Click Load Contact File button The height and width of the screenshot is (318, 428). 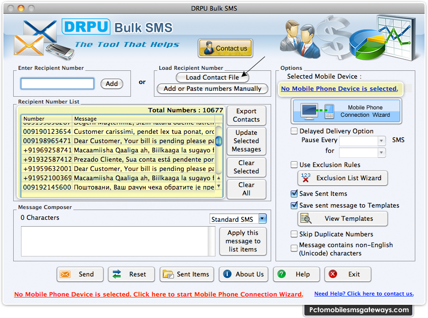point(213,77)
